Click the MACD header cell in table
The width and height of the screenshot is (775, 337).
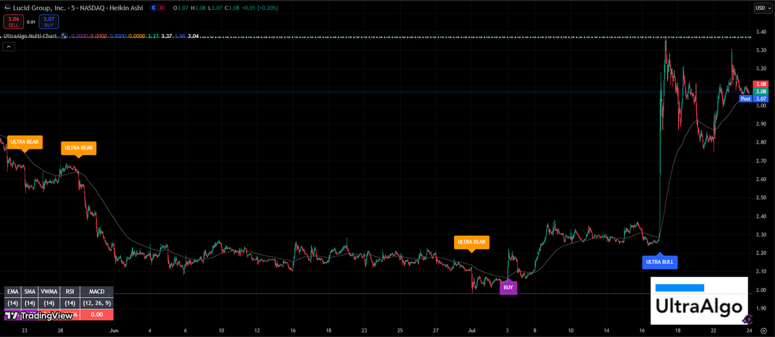coord(97,292)
